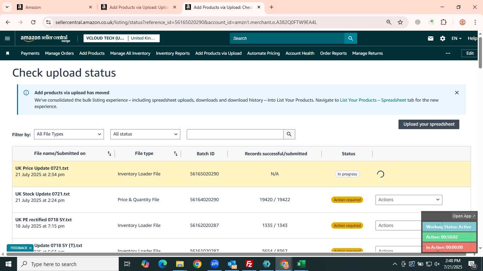483x271 pixels.
Task: Go to Manage All Inventory
Action: pos(130,53)
